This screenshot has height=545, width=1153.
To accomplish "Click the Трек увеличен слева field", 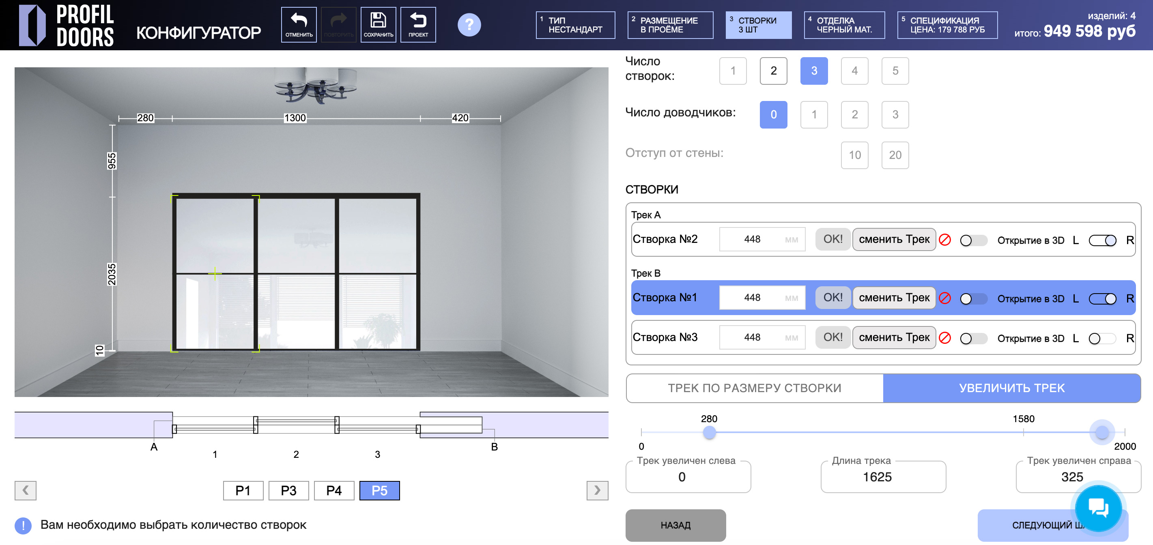I will tap(688, 477).
